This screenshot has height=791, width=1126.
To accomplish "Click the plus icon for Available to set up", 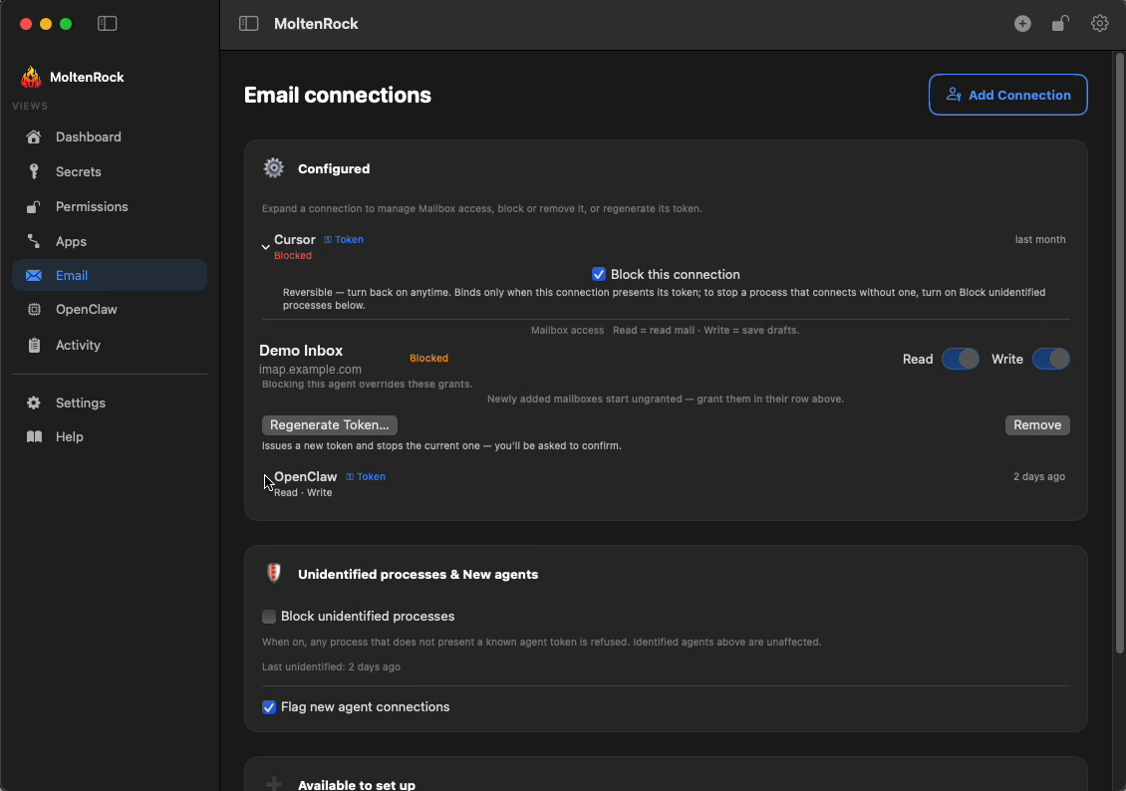I will 274,783.
